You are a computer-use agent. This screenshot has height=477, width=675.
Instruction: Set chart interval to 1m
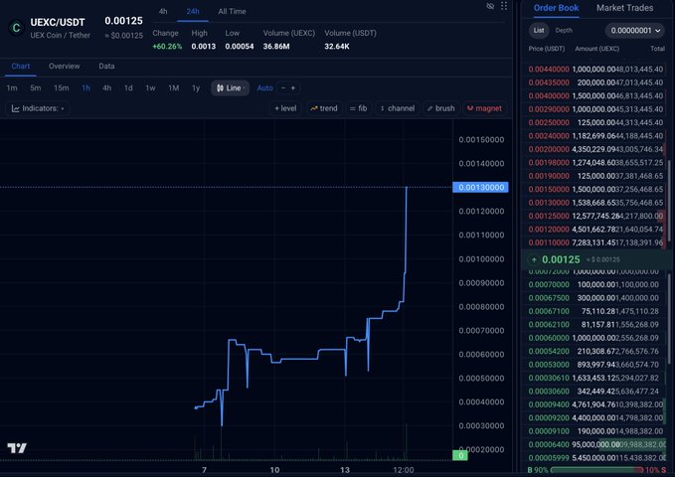click(x=12, y=87)
